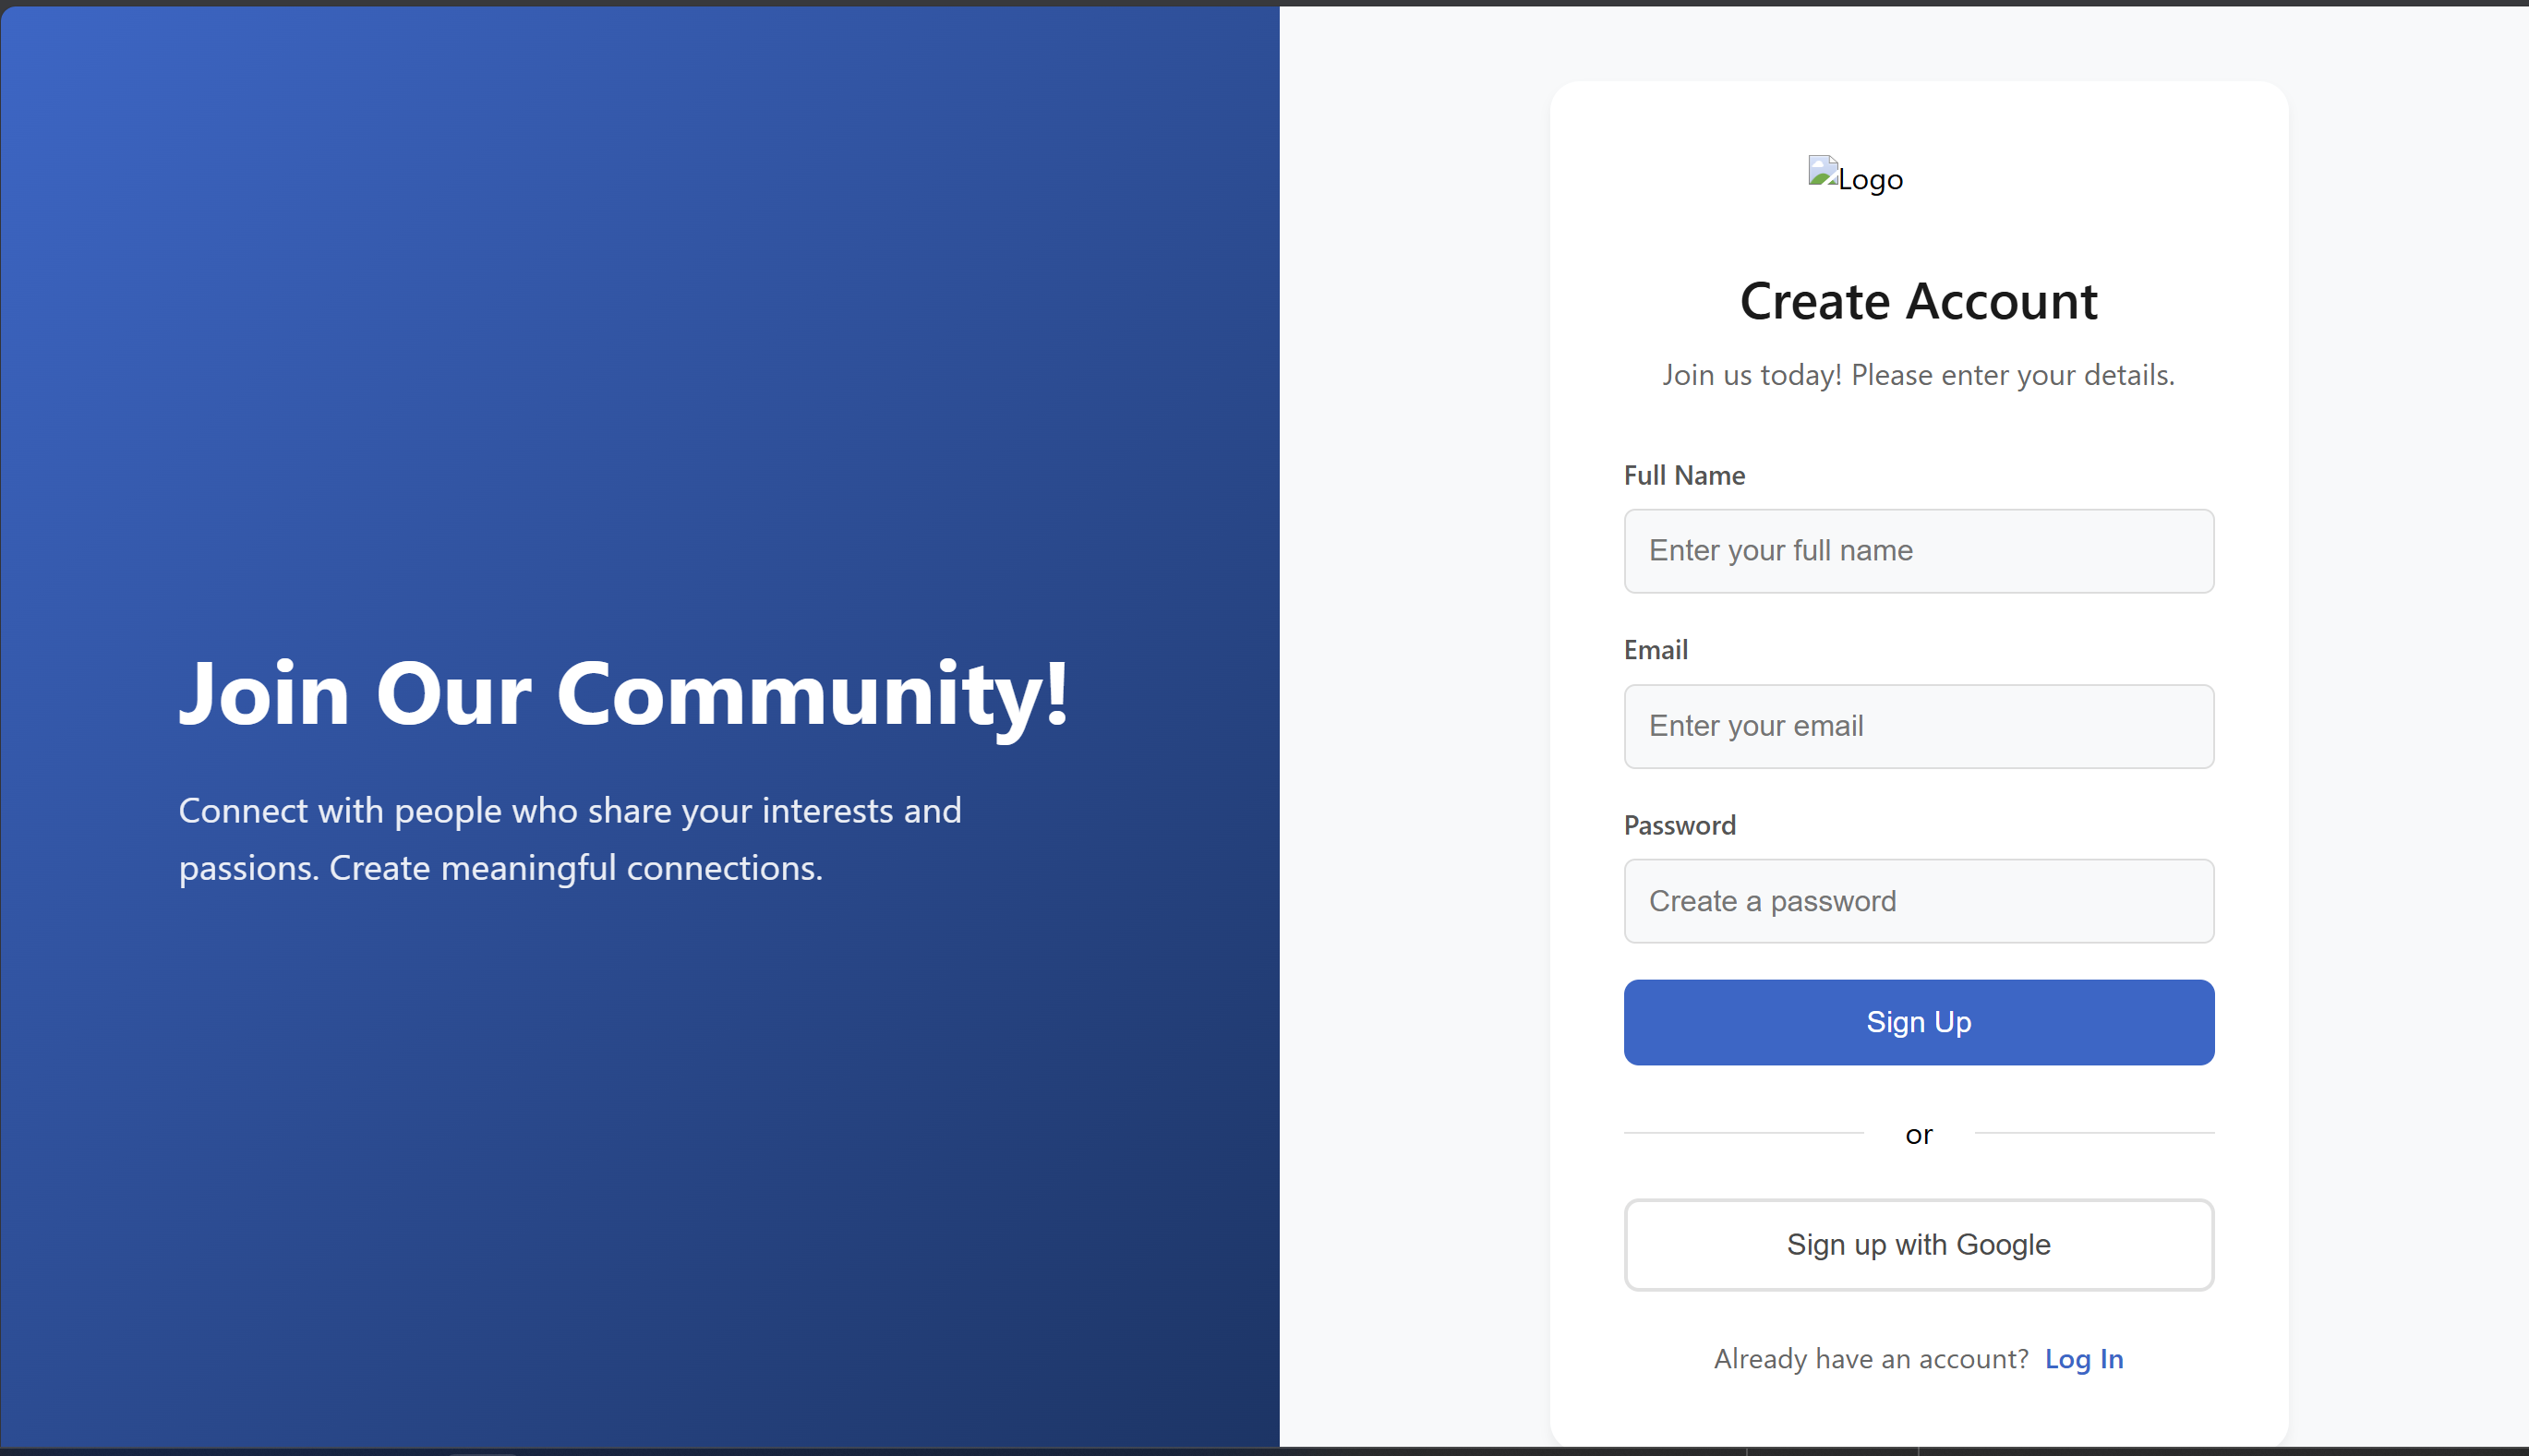The height and width of the screenshot is (1456, 2529).
Task: Click the Create Account heading
Action: 1918,301
